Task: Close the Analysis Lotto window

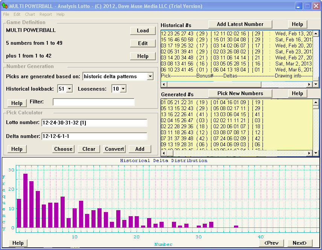Action: point(316,6)
